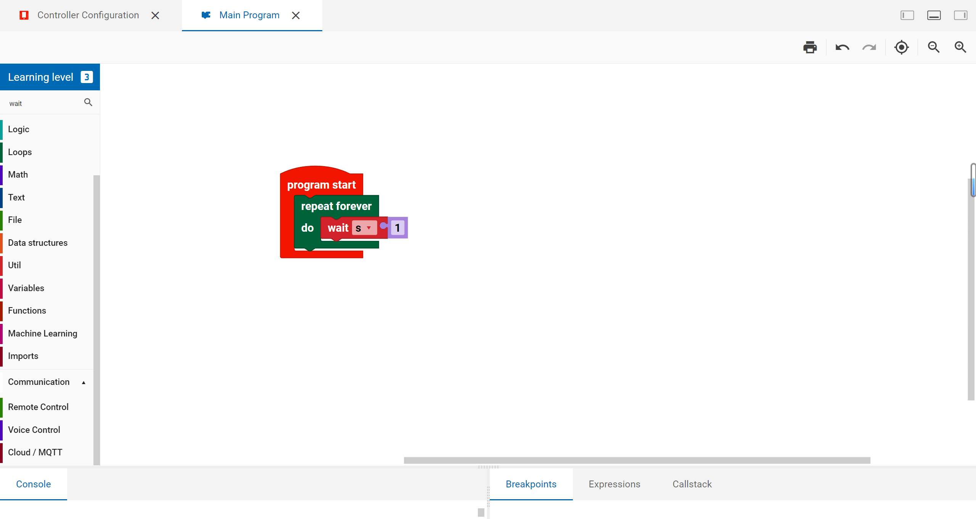This screenshot has width=976, height=519.
Task: Open the wait block unit dropdown
Action: click(364, 228)
